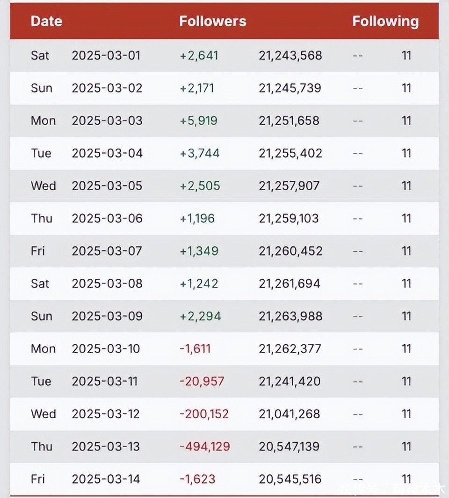Click total followers 21,245,739
Image resolution: width=449 pixels, height=498 pixels.
click(x=290, y=88)
